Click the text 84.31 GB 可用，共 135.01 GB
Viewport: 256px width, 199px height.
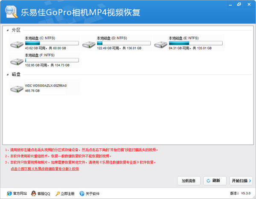[190, 48]
